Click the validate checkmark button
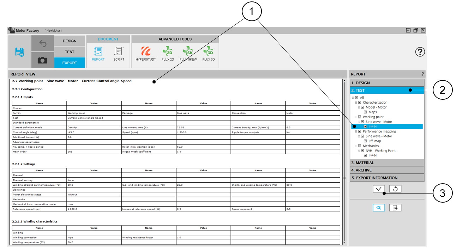The height and width of the screenshot is (252, 456). coord(379,189)
